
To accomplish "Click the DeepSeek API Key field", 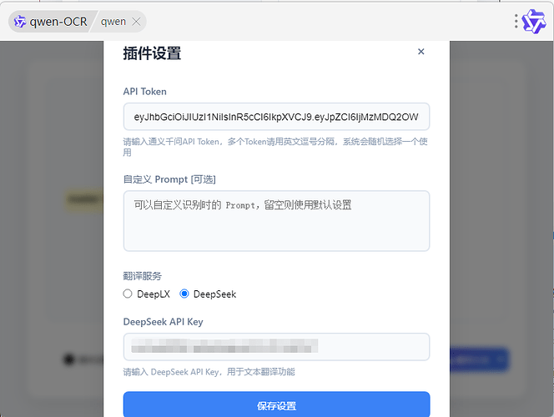I will click(276, 347).
